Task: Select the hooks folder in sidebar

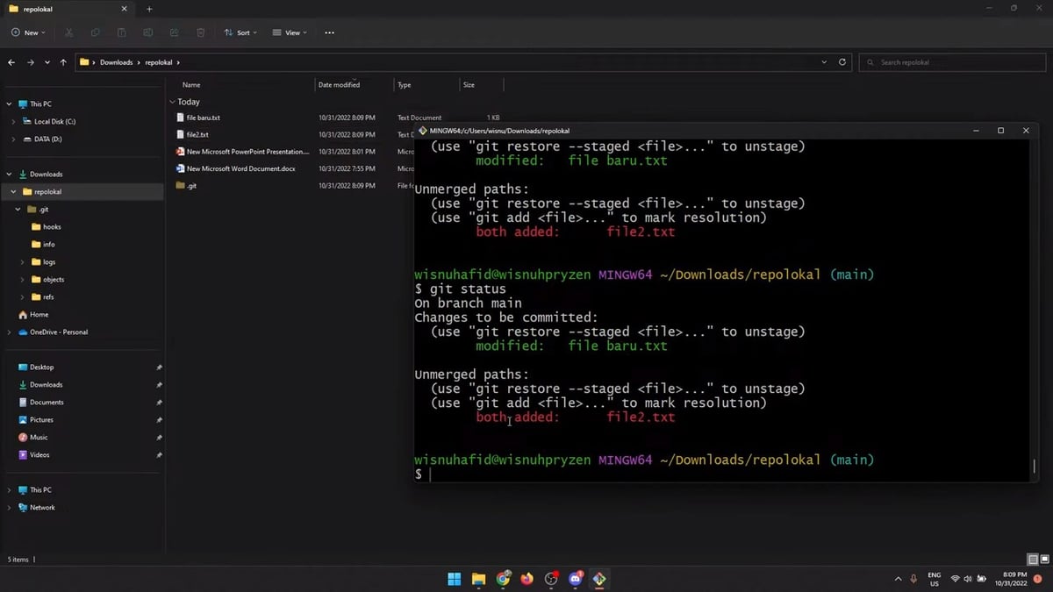Action: pos(52,227)
